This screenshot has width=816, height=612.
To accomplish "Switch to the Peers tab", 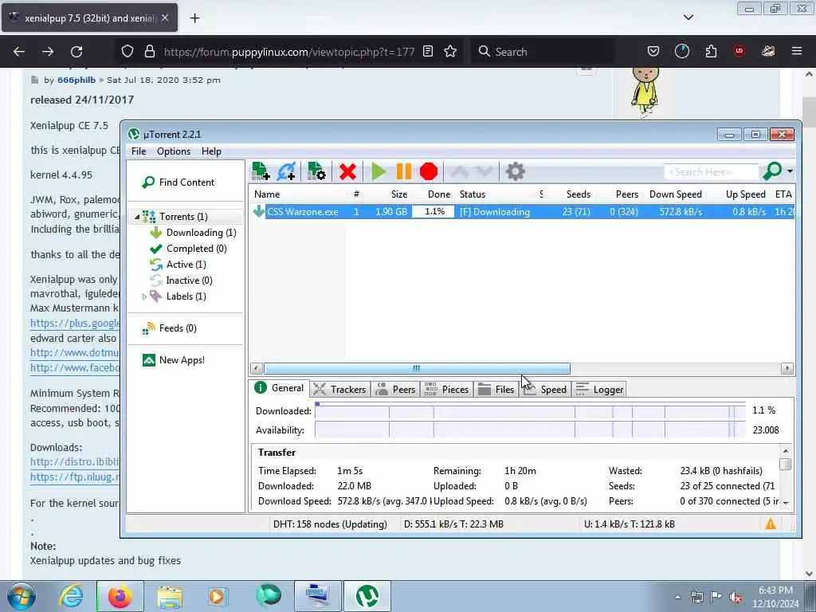I will point(395,389).
